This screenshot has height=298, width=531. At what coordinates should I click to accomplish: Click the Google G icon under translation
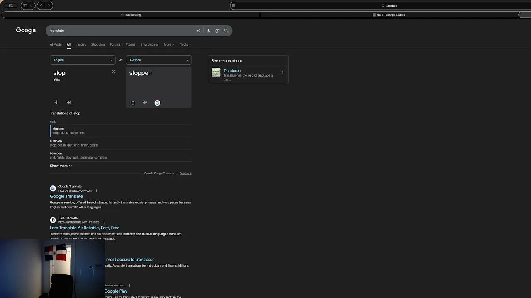157,103
